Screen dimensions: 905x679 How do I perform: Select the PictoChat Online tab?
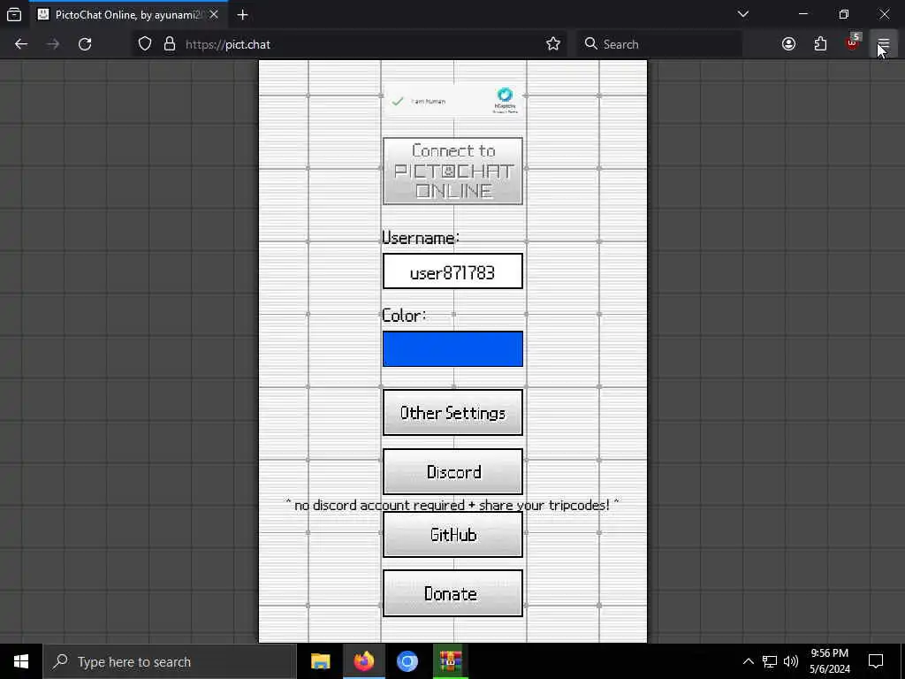click(x=127, y=15)
